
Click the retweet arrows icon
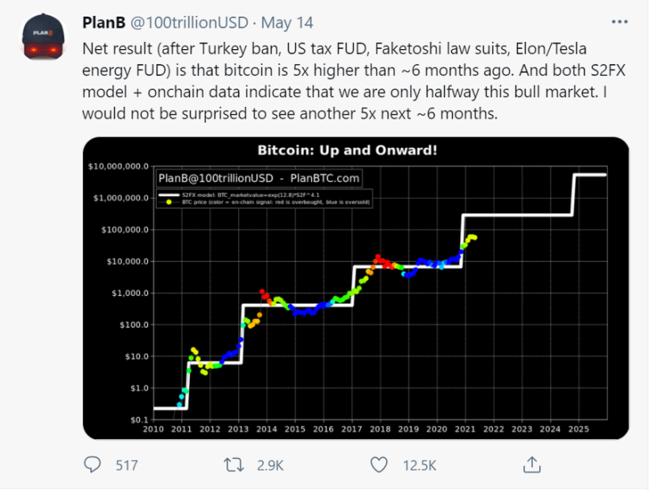click(234, 465)
